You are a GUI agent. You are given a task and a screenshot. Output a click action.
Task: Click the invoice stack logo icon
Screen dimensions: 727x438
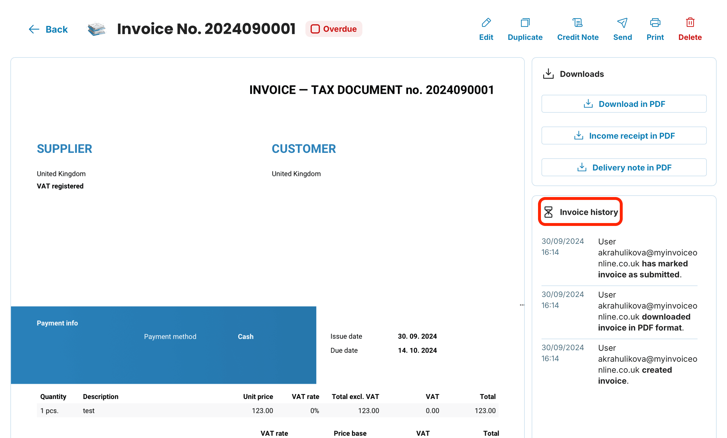click(x=97, y=29)
